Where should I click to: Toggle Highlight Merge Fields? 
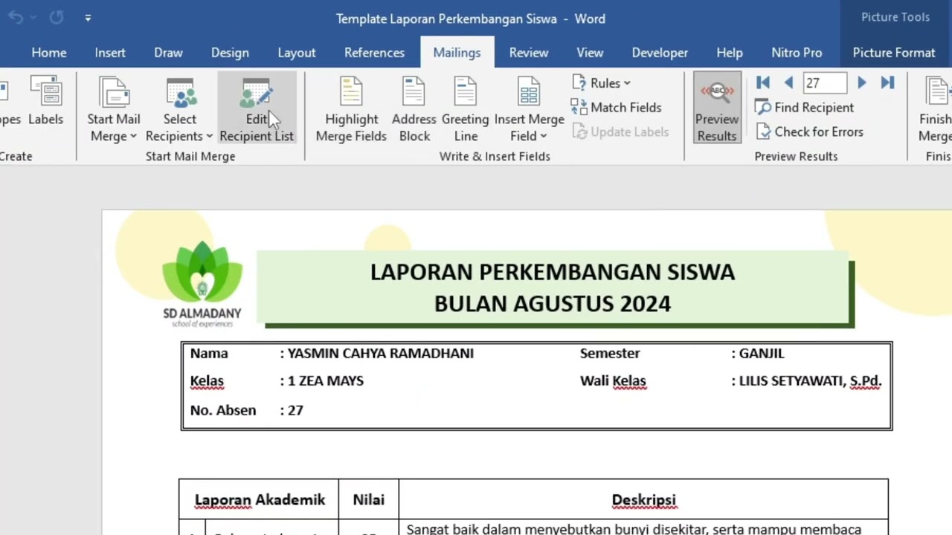(351, 109)
